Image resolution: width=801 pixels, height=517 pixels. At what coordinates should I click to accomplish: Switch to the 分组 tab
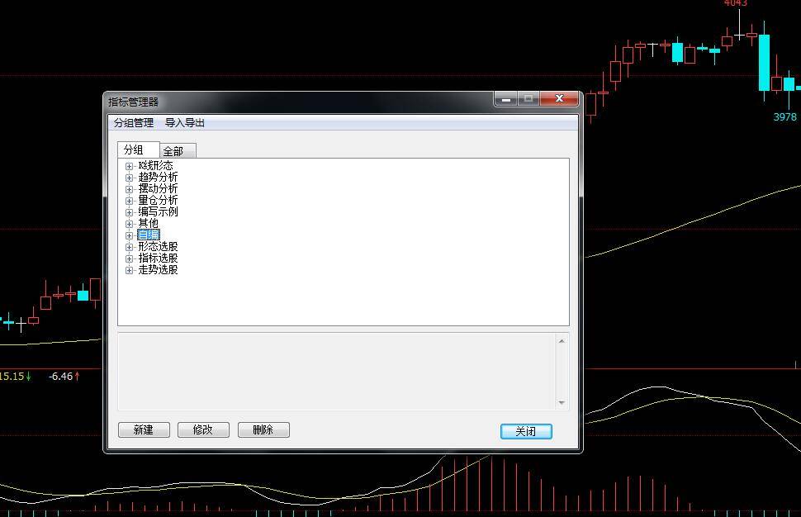point(139,149)
